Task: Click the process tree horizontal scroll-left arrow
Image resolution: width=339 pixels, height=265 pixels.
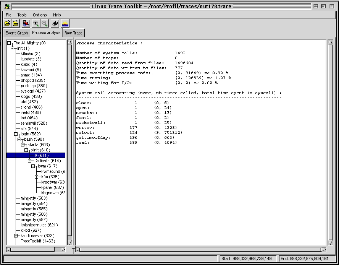Action: (9, 250)
